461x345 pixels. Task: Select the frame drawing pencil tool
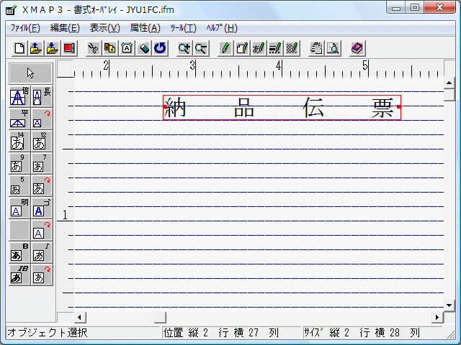242,48
